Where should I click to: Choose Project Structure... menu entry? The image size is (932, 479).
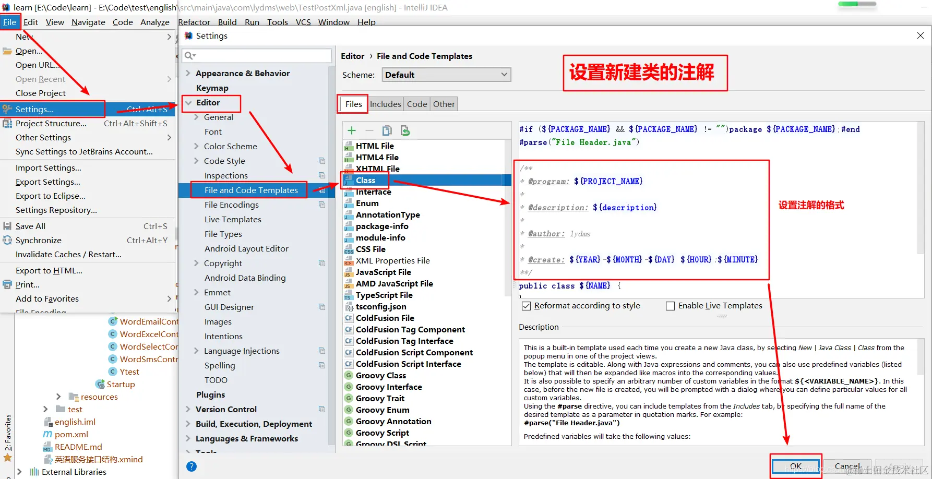coord(88,123)
